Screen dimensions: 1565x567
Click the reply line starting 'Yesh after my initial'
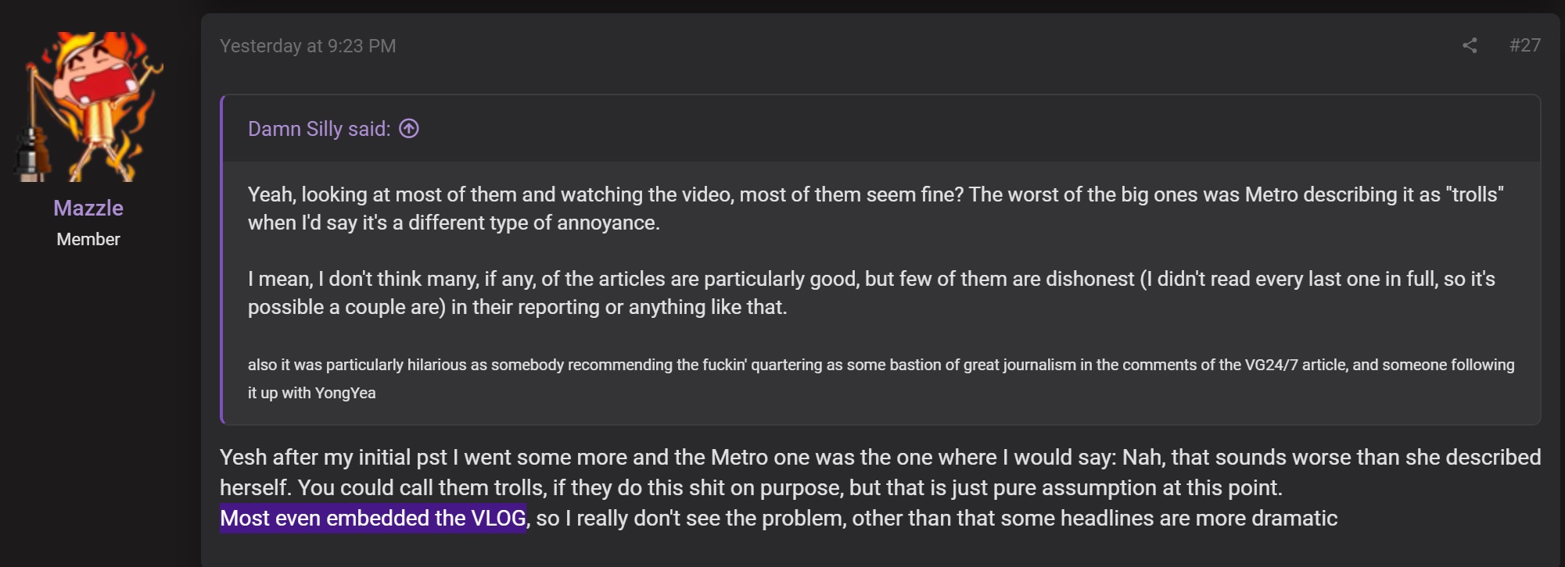pos(881,457)
